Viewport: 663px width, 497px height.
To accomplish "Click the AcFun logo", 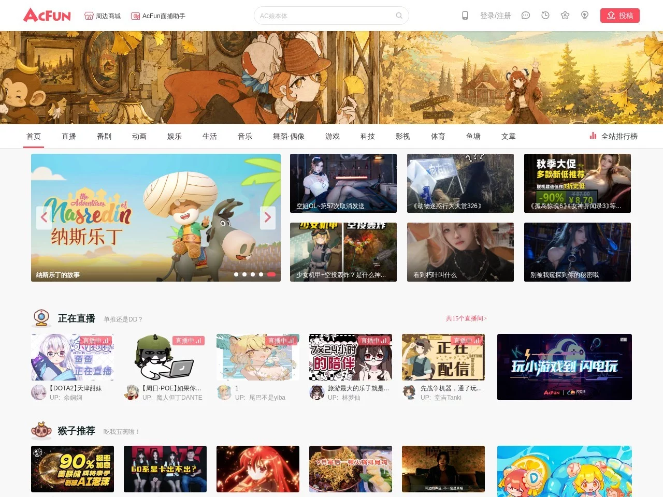I will click(x=47, y=15).
